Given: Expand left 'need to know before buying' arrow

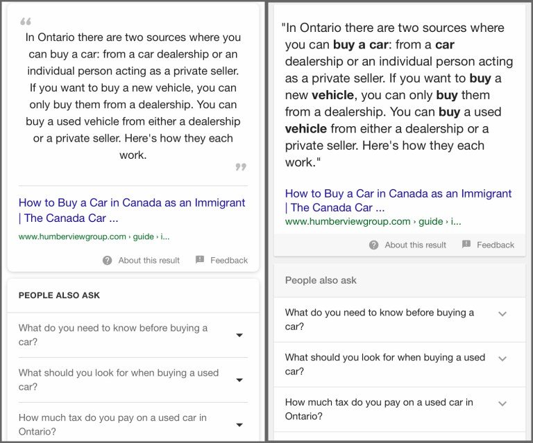Looking at the screenshot, I should click(x=239, y=336).
